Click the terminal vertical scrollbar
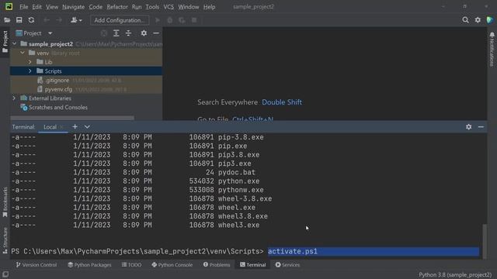The height and width of the screenshot is (279, 497). [x=485, y=241]
